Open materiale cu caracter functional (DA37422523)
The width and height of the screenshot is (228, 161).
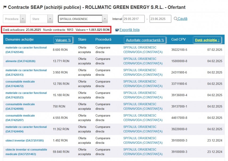(x=26, y=95)
